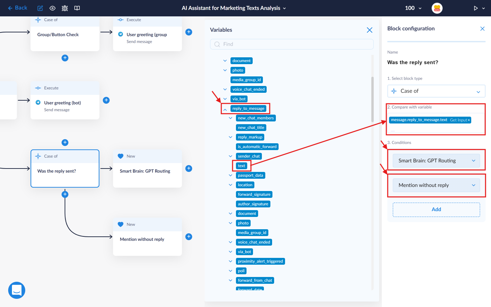The image size is (491, 307).
Task: Click heart icon on Mention without reply block
Action: (120, 224)
